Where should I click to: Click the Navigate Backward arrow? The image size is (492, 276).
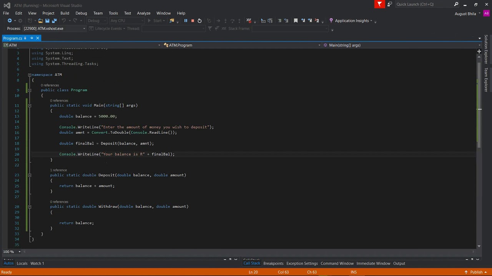(10, 21)
